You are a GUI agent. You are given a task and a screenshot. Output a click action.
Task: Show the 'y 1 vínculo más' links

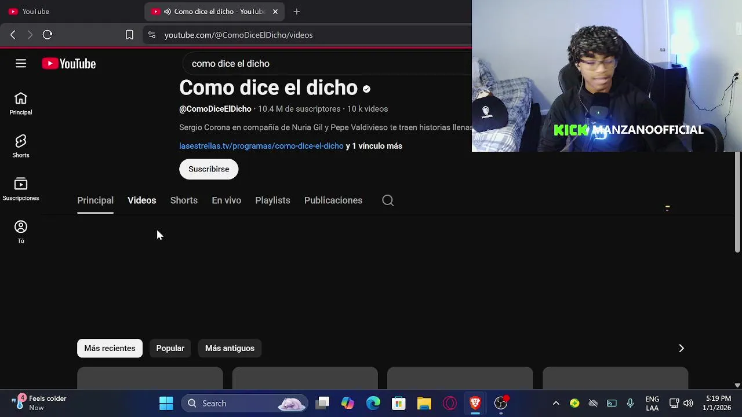(x=374, y=146)
